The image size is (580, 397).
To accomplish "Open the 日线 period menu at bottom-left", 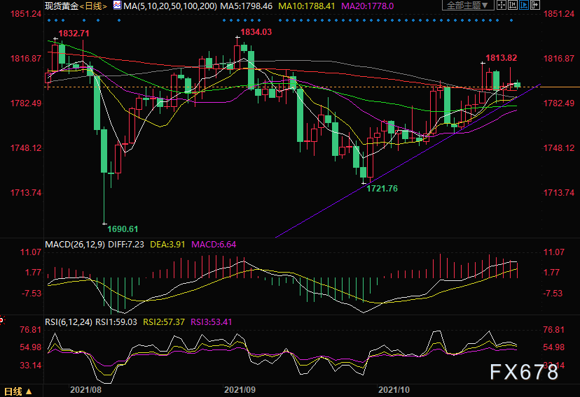I will [x=18, y=391].
